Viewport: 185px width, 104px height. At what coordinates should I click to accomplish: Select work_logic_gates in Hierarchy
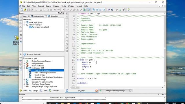click(x=36, y=22)
